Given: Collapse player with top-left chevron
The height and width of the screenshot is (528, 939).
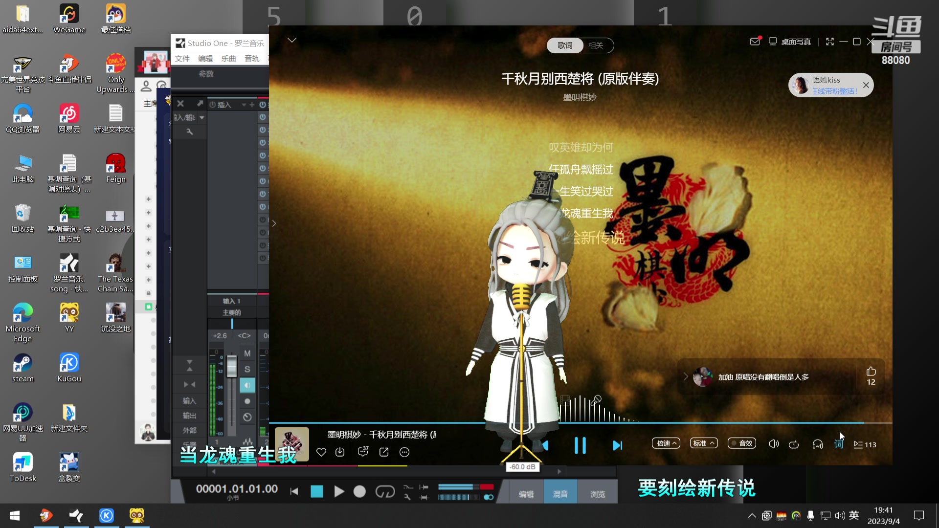Looking at the screenshot, I should (292, 40).
